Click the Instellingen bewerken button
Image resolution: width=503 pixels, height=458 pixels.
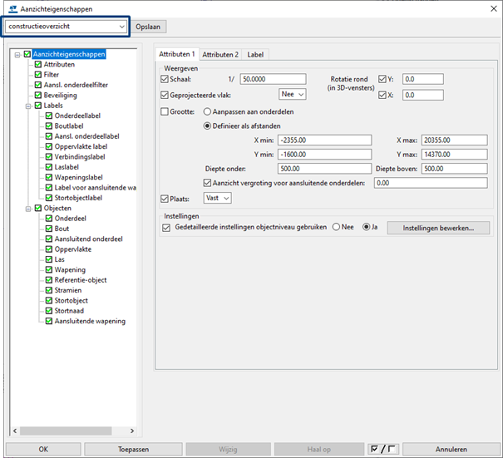[437, 227]
